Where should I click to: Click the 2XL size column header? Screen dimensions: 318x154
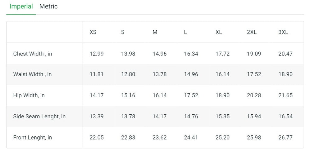tap(252, 32)
